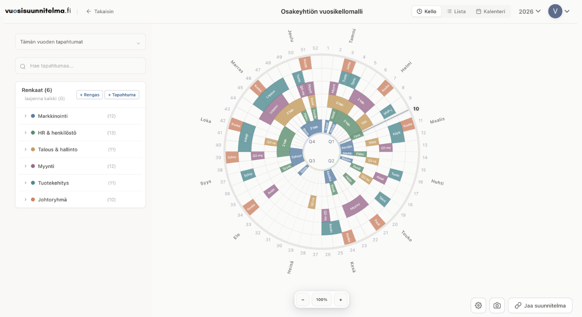Switch to Kello clock view
The width and height of the screenshot is (582, 317).
pyautogui.click(x=426, y=11)
